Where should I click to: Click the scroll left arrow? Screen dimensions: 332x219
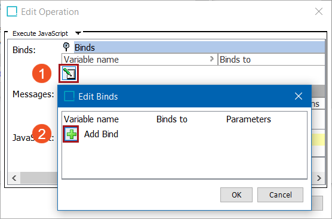[14, 178]
